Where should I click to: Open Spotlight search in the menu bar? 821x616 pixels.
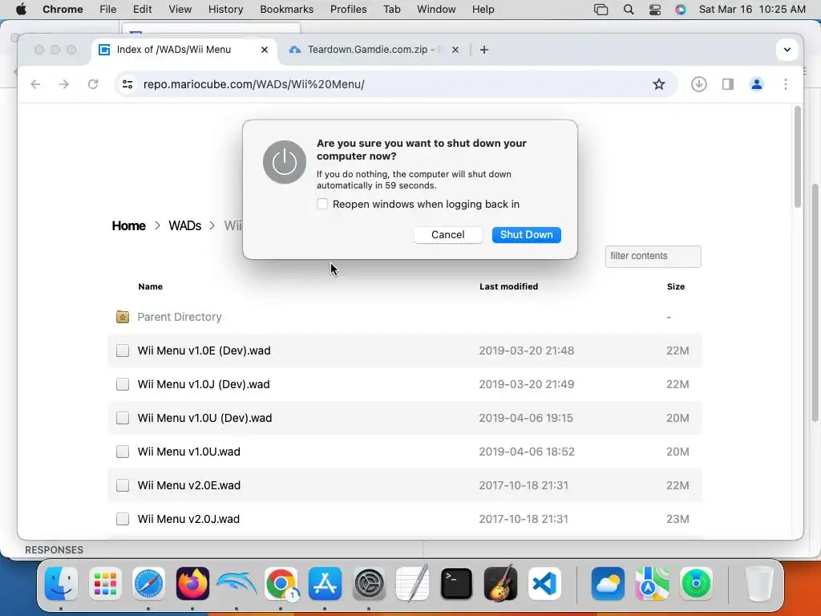coord(629,10)
